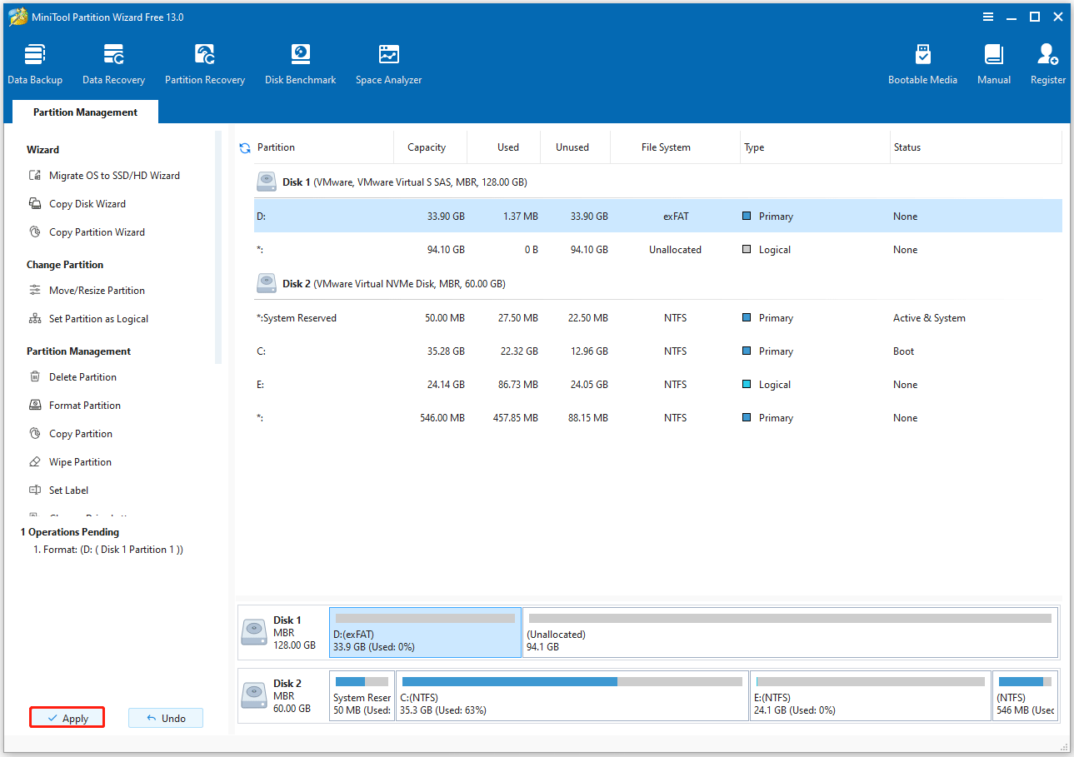This screenshot has height=757, width=1074.
Task: Open the Bootable Media creator
Action: click(922, 62)
